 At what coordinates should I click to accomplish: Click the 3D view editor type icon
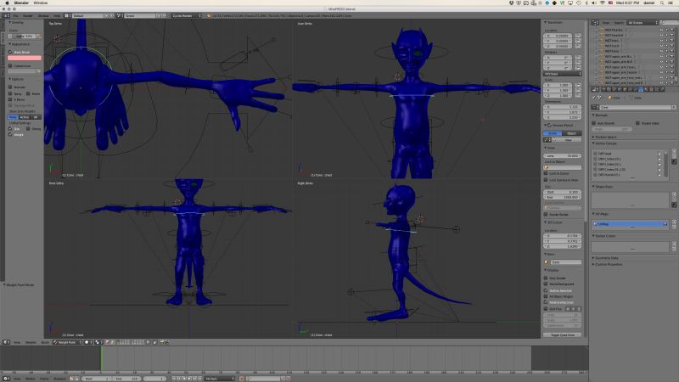coord(6,342)
